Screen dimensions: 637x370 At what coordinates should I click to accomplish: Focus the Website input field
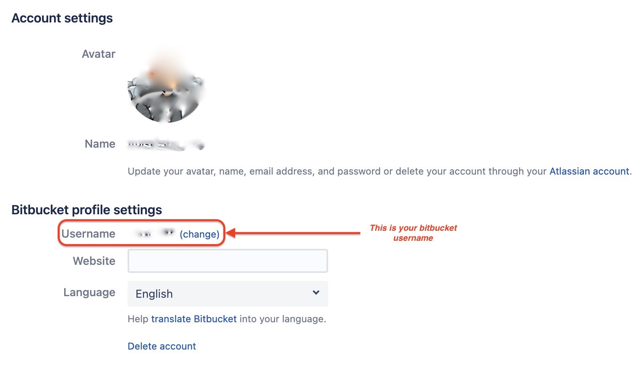click(227, 261)
